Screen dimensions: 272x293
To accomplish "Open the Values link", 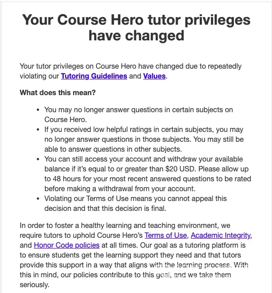I will [154, 76].
